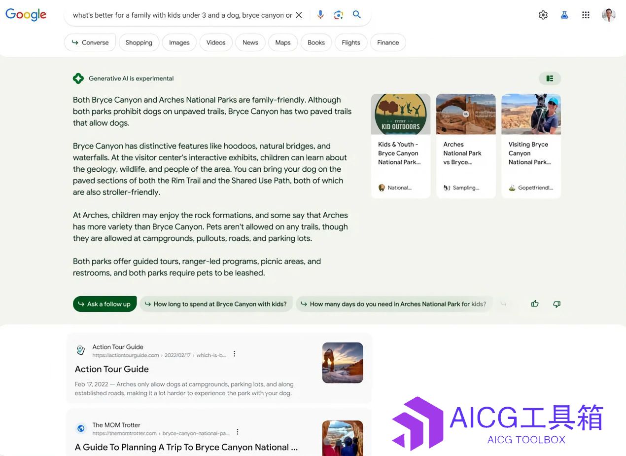Click the Ask a follow up button
The width and height of the screenshot is (626, 456).
coord(104,304)
